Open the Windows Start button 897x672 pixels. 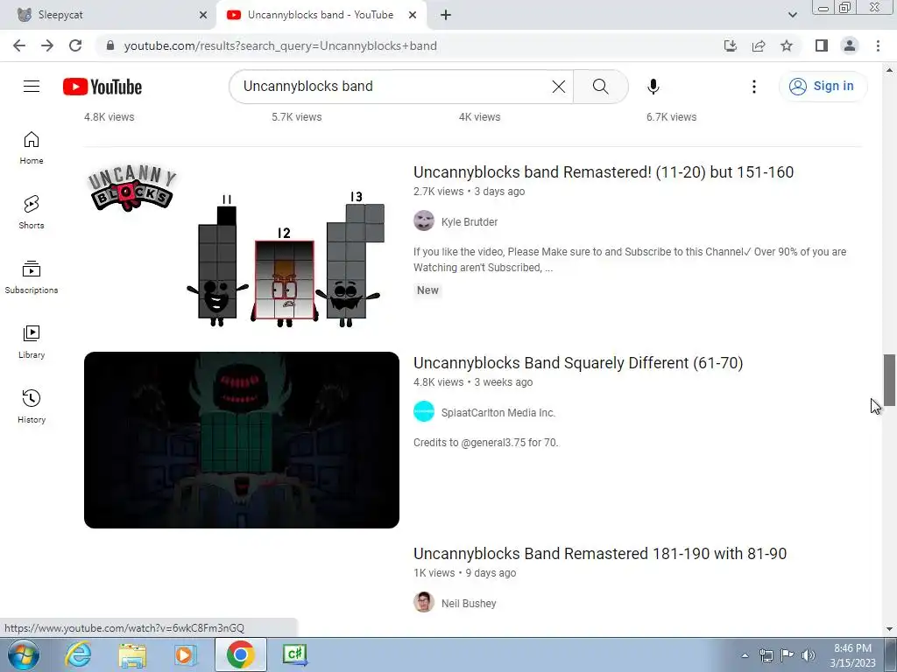point(24,654)
